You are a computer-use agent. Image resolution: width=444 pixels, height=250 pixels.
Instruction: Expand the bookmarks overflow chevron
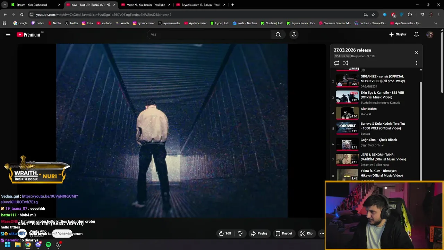pos(436,23)
